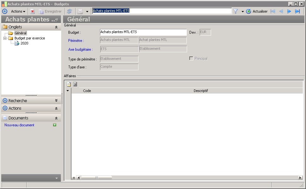Select the Général tree item

[x=21, y=33]
